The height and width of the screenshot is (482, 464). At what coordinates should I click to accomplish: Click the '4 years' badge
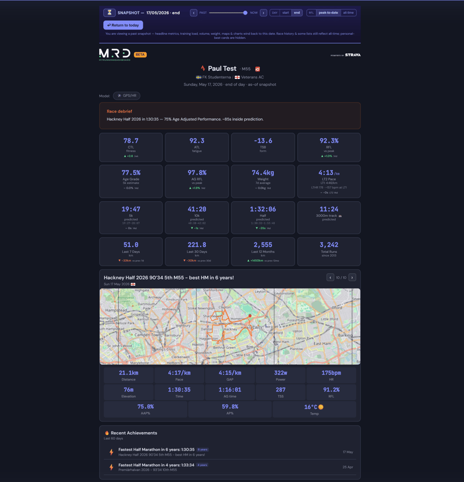tap(202, 465)
